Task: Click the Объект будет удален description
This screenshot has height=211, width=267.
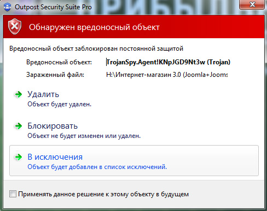Action: 60,104
